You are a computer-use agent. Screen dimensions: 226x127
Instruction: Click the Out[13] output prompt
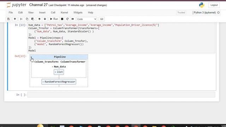pyautogui.click(x=20, y=56)
